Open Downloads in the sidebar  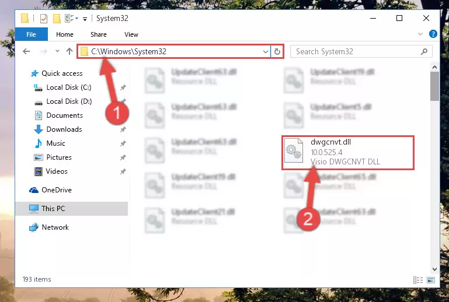pyautogui.click(x=64, y=129)
